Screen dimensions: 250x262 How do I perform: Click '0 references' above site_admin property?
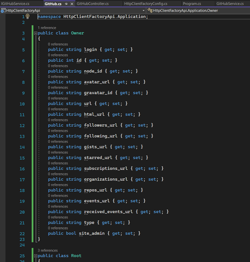58,228
